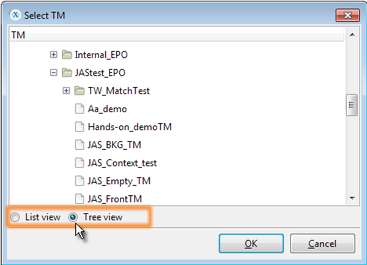Expand the Internal_EPO folder node
Image resolution: width=367 pixels, height=265 pixels.
54,54
